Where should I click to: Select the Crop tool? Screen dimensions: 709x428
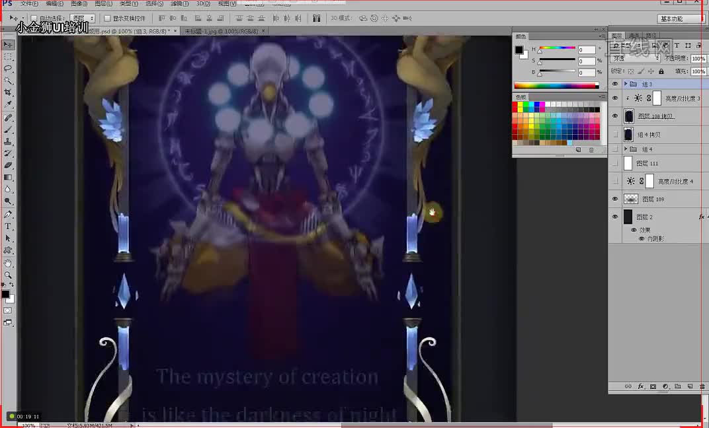point(8,92)
